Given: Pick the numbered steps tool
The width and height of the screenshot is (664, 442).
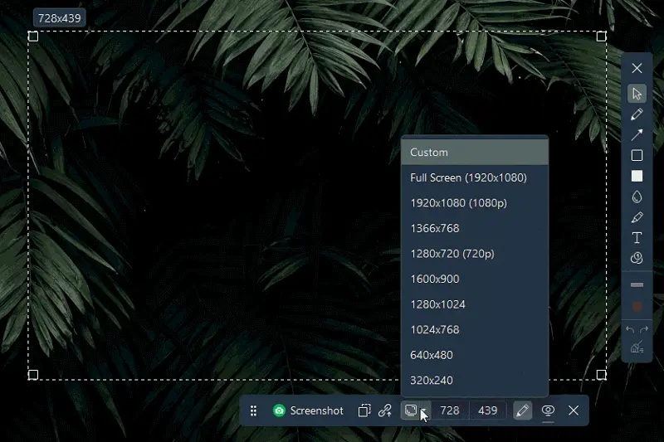Looking at the screenshot, I should coord(637,259).
